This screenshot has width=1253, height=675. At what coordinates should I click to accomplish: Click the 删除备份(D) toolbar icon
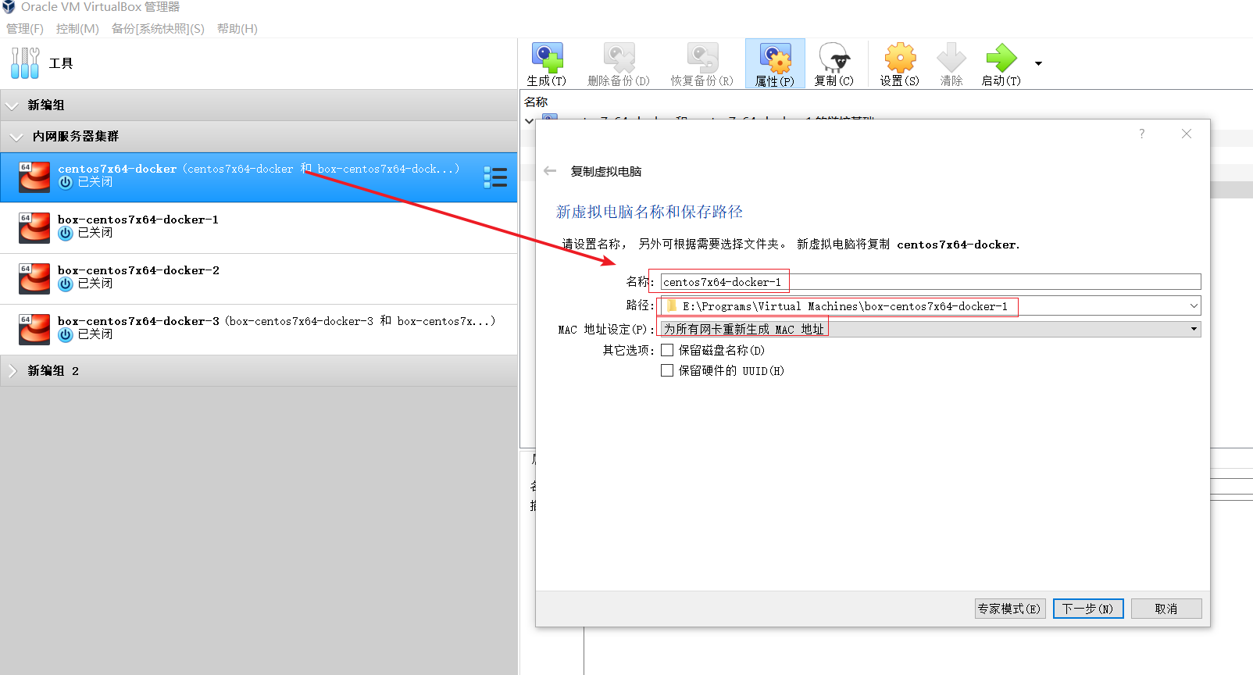[x=619, y=58]
